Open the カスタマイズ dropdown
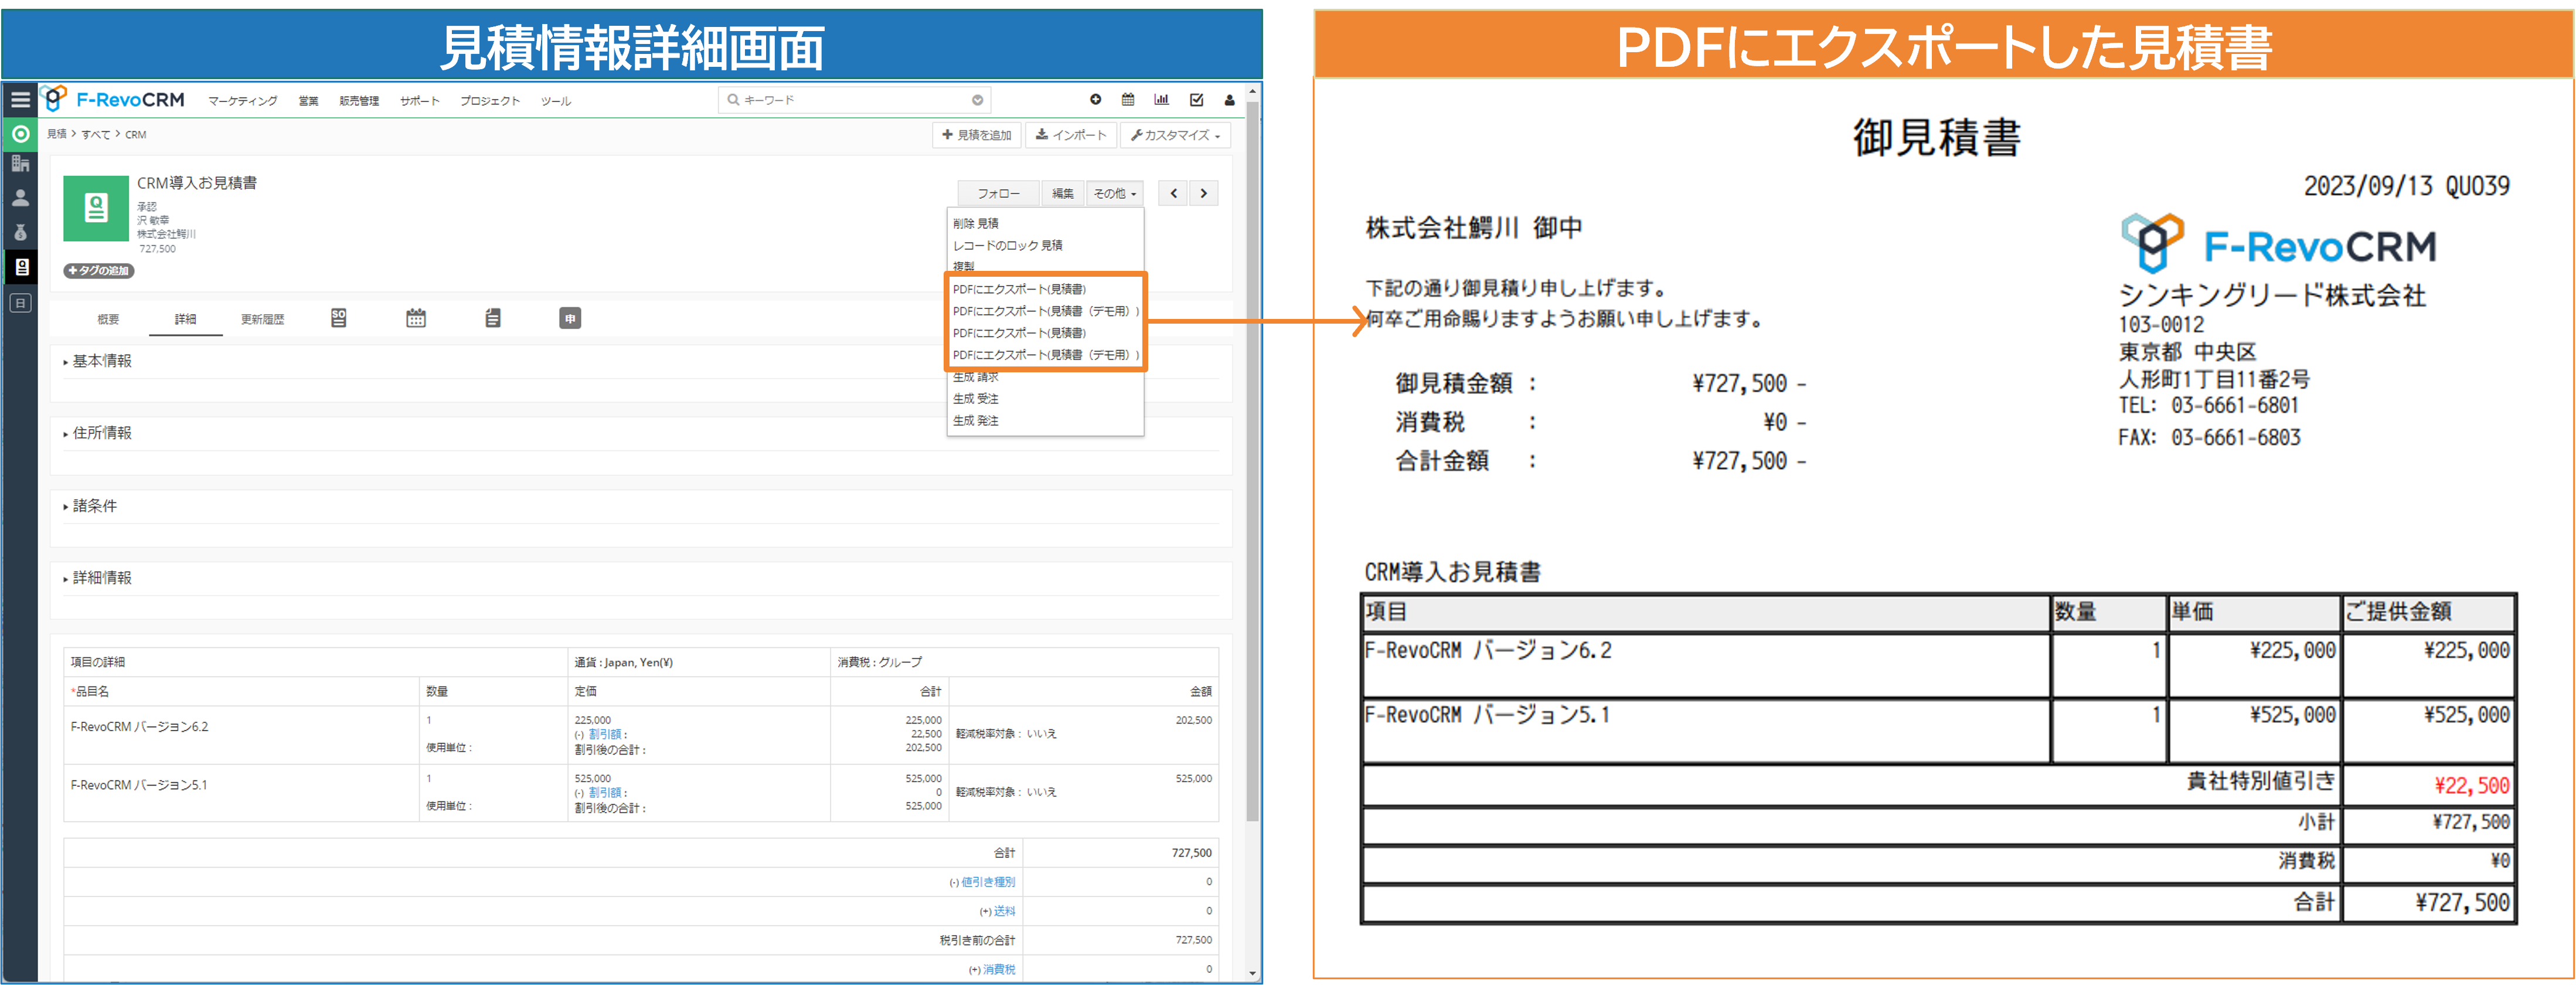The image size is (2576, 985). point(1175,135)
